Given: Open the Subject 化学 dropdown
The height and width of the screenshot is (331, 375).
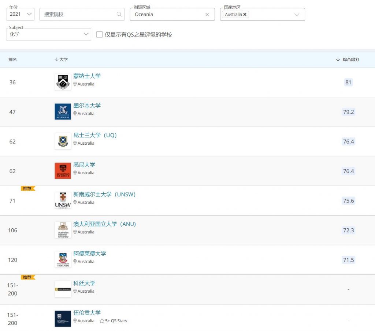Looking at the screenshot, I should pos(49,34).
